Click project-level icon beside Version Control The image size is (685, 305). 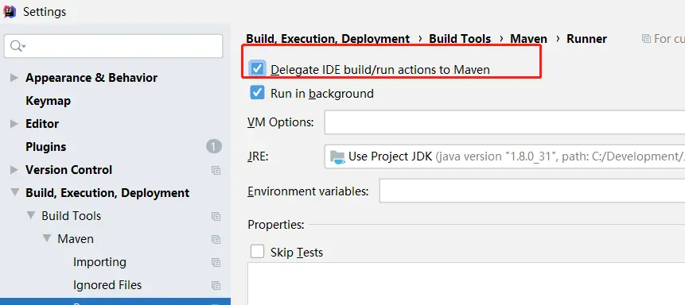coord(216,170)
